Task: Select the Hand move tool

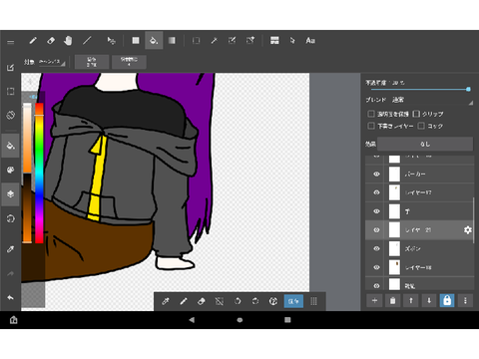Action: click(68, 41)
